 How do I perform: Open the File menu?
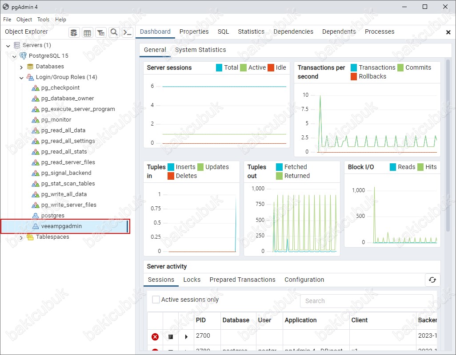click(7, 20)
